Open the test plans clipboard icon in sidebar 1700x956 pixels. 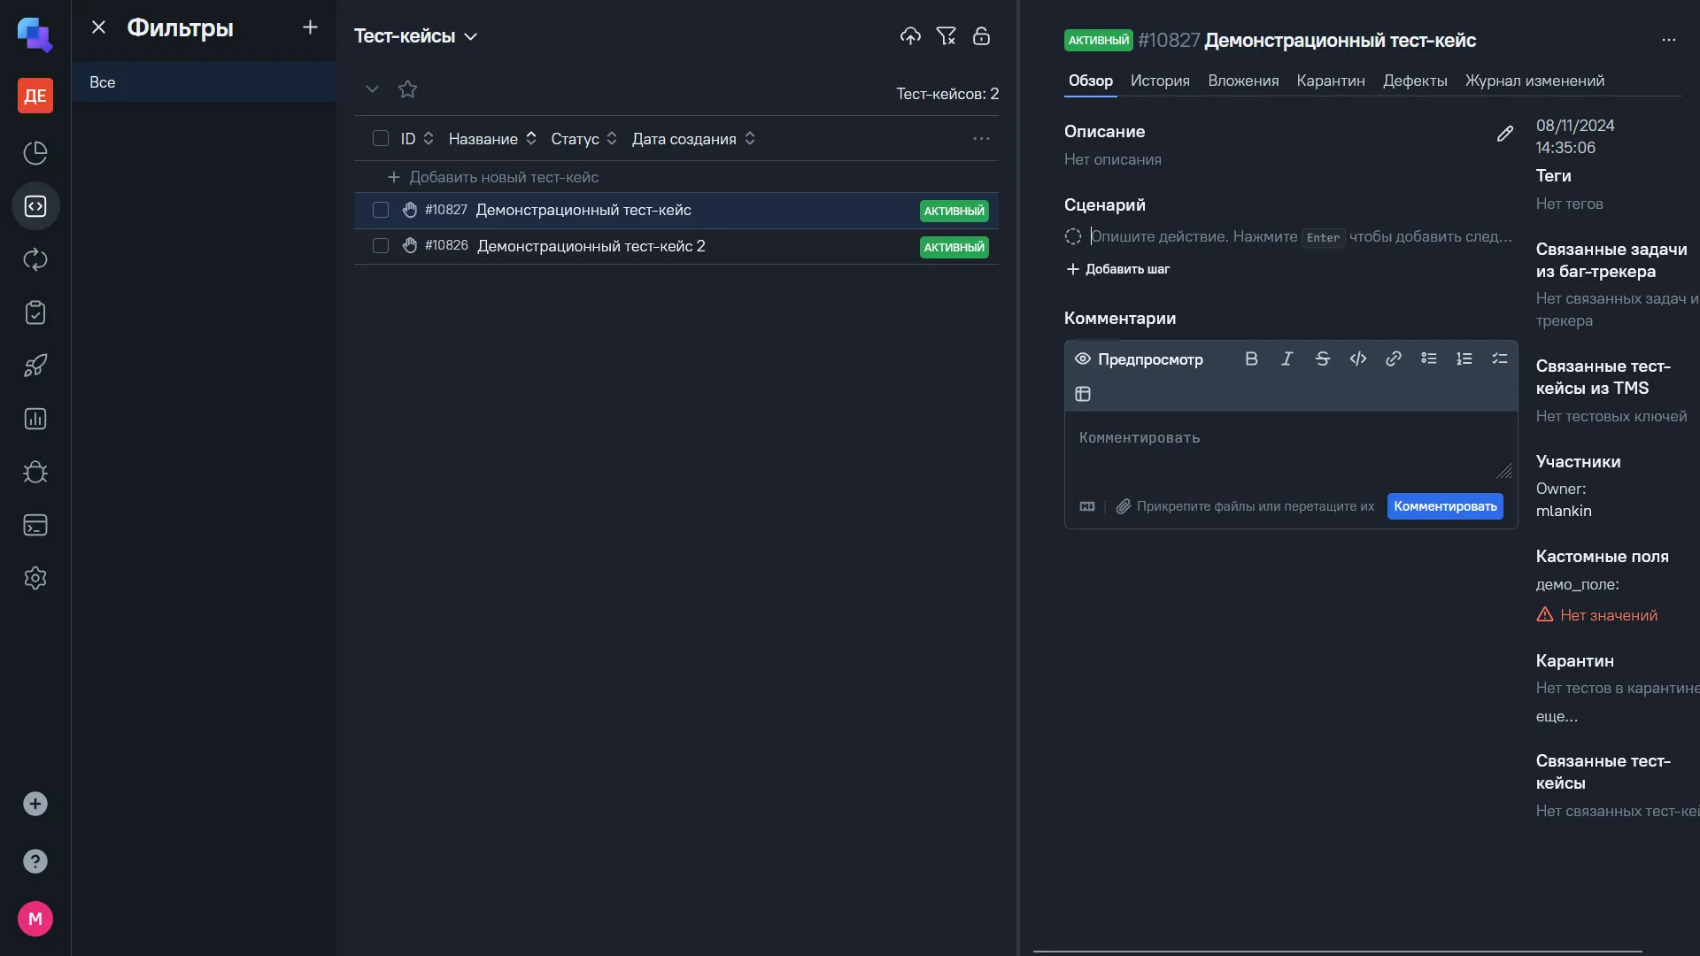[35, 312]
